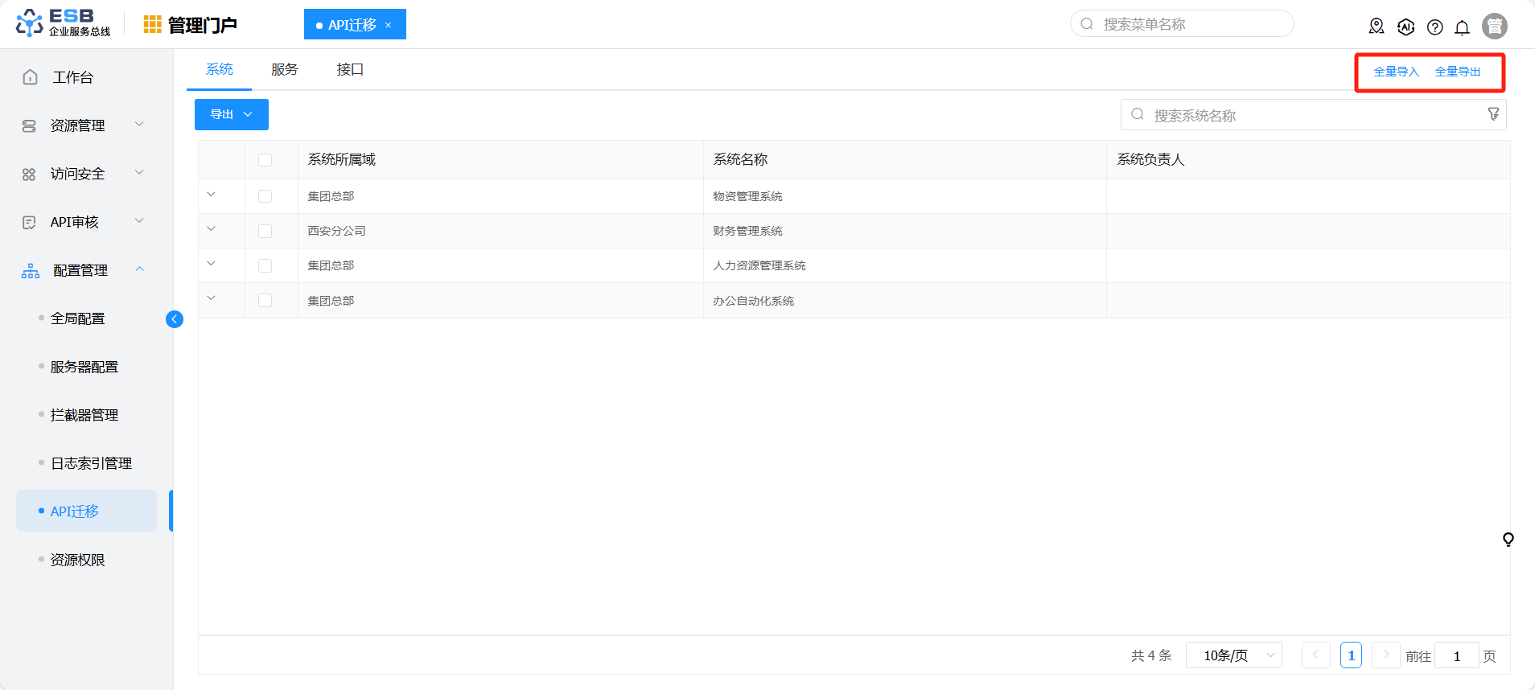
Task: Click the notification bell icon
Action: [1462, 27]
